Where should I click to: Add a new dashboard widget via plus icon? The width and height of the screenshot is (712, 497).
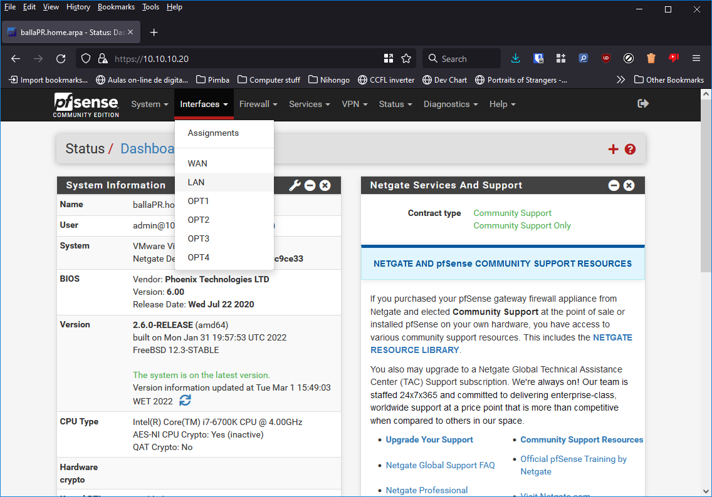click(x=613, y=149)
